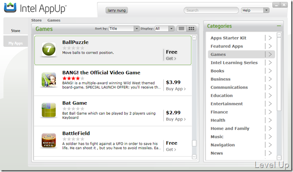Expand the News category arrow
293x172 pixels.
[270, 153]
